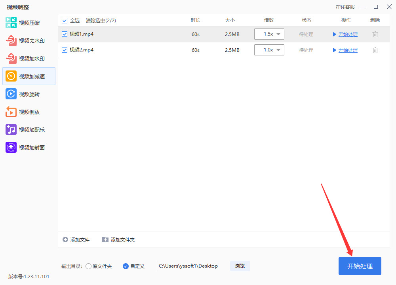Toggle the 全选 select-all checkbox
The image size is (396, 285).
pyautogui.click(x=65, y=21)
